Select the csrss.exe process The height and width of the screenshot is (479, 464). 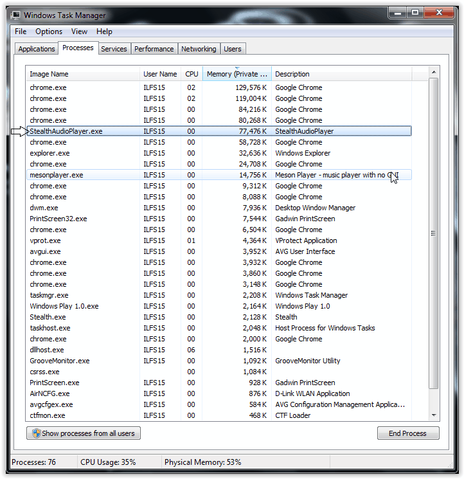(219, 372)
